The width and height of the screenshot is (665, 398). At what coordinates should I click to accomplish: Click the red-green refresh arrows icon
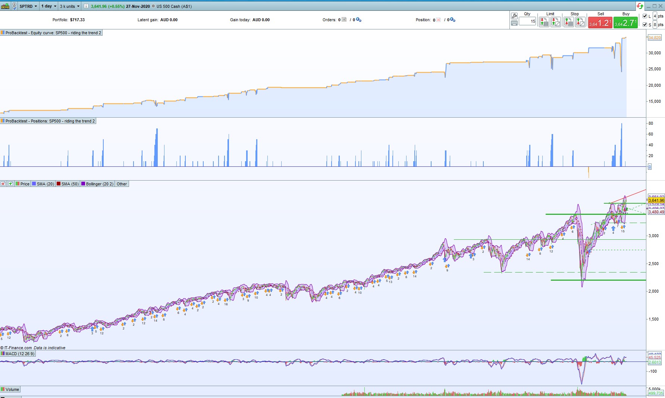(640, 6)
